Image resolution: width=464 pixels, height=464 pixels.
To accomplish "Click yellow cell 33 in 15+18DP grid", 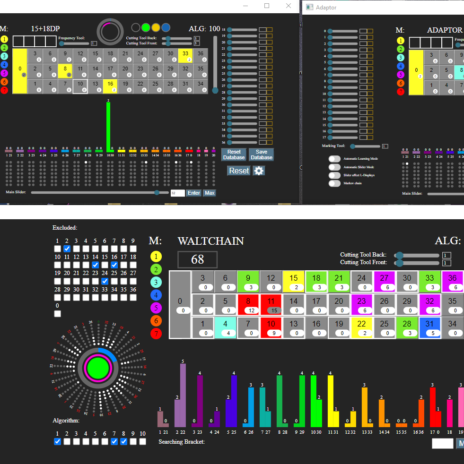I will (185, 56).
